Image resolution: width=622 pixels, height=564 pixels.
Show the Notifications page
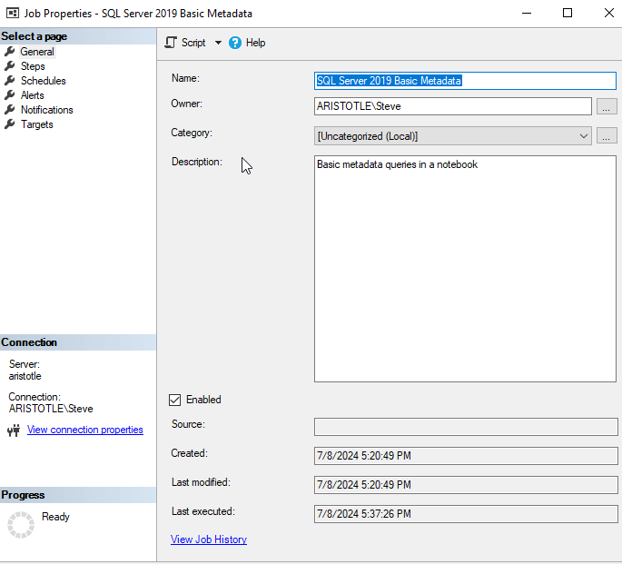click(x=47, y=110)
